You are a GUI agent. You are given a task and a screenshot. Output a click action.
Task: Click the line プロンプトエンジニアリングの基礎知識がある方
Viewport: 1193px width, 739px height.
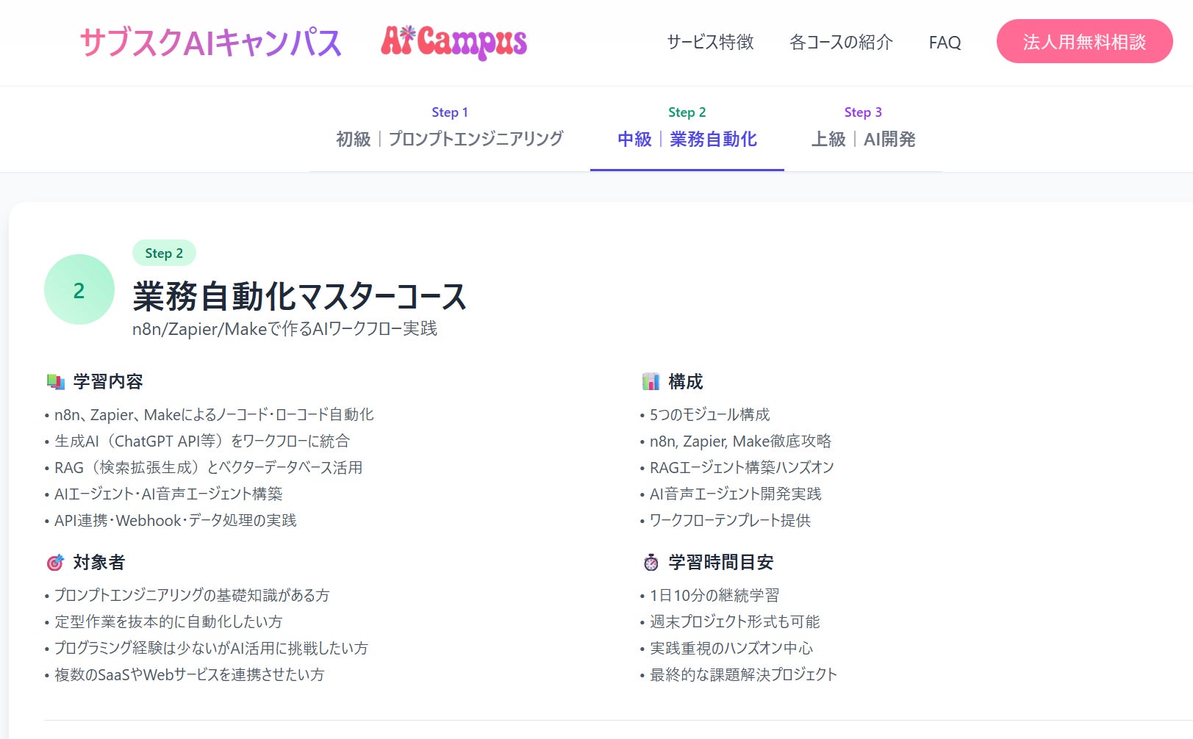[192, 596]
